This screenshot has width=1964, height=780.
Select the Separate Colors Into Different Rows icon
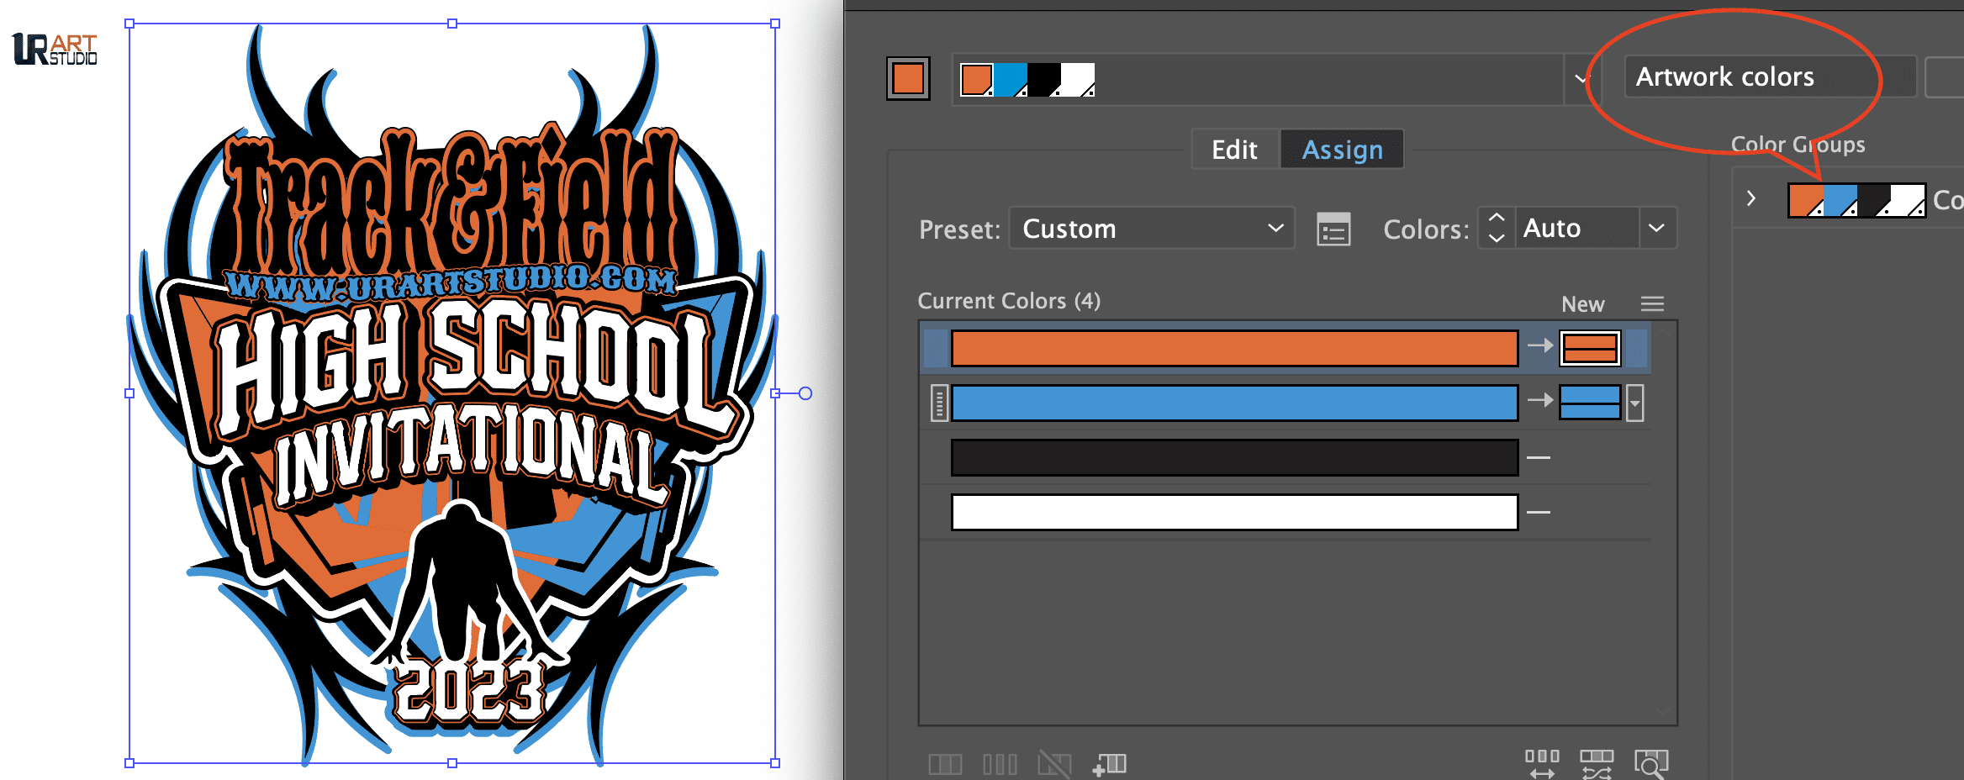point(1000,763)
